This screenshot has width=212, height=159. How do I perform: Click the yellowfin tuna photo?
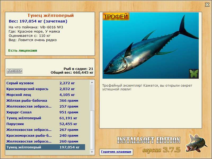[151, 46]
